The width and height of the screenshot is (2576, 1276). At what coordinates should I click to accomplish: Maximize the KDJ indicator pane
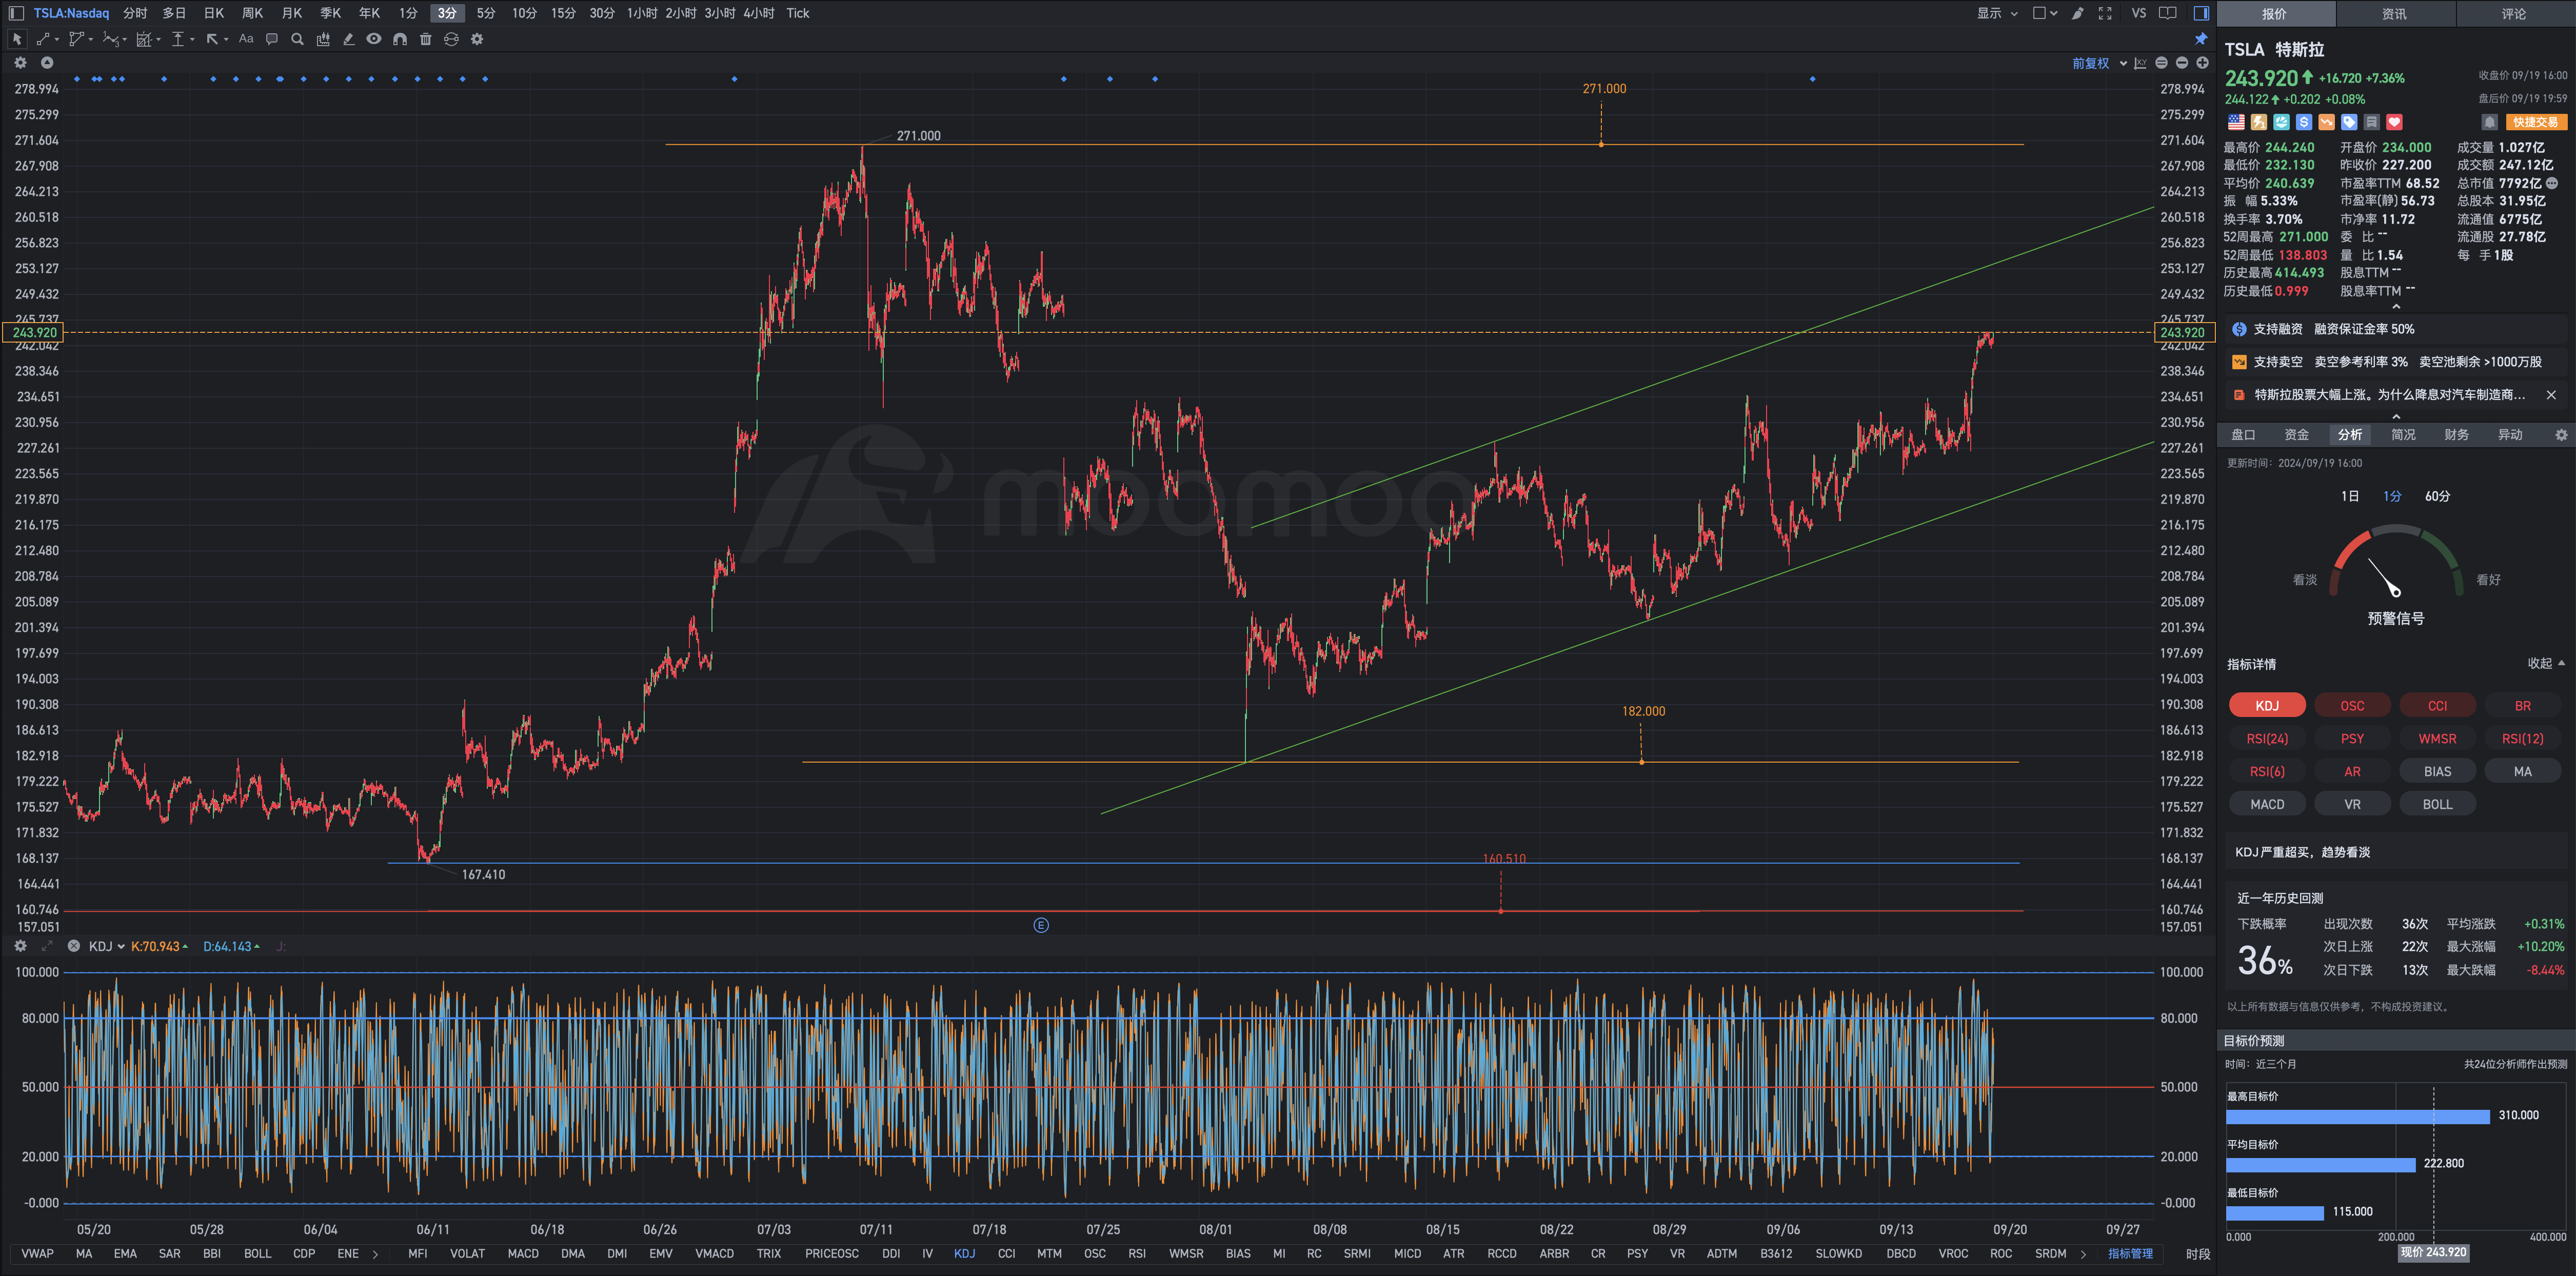click(x=47, y=946)
